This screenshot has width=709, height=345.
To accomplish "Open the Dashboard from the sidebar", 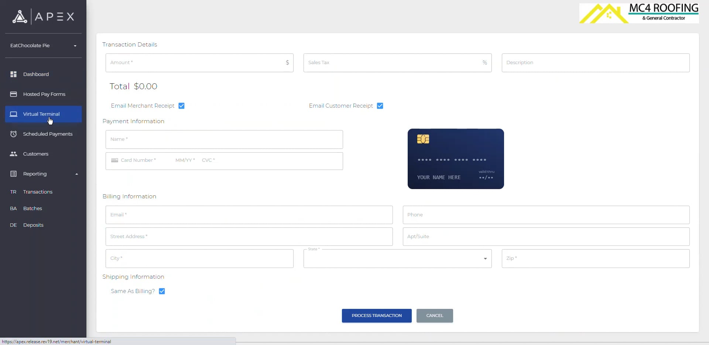I will (36, 74).
